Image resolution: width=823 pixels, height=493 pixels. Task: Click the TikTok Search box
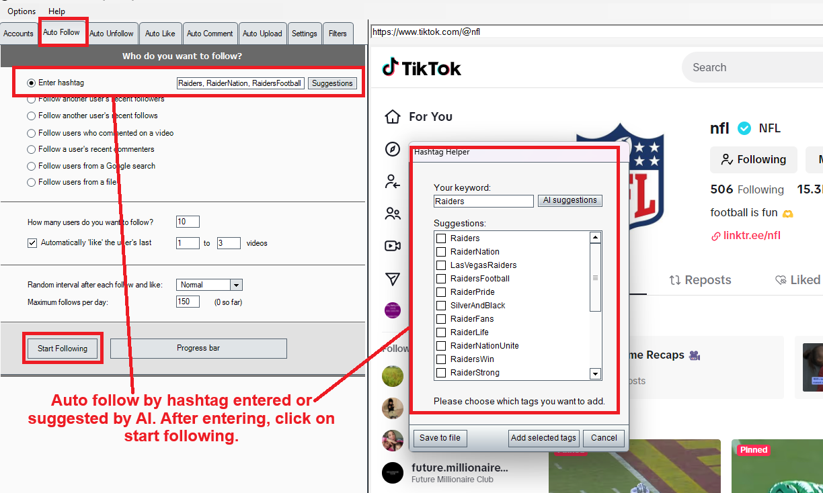(x=752, y=67)
